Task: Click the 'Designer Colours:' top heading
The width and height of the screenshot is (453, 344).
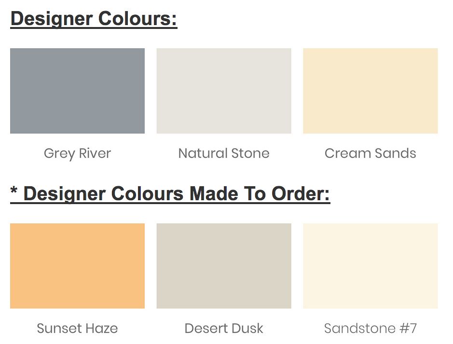Action: [94, 19]
